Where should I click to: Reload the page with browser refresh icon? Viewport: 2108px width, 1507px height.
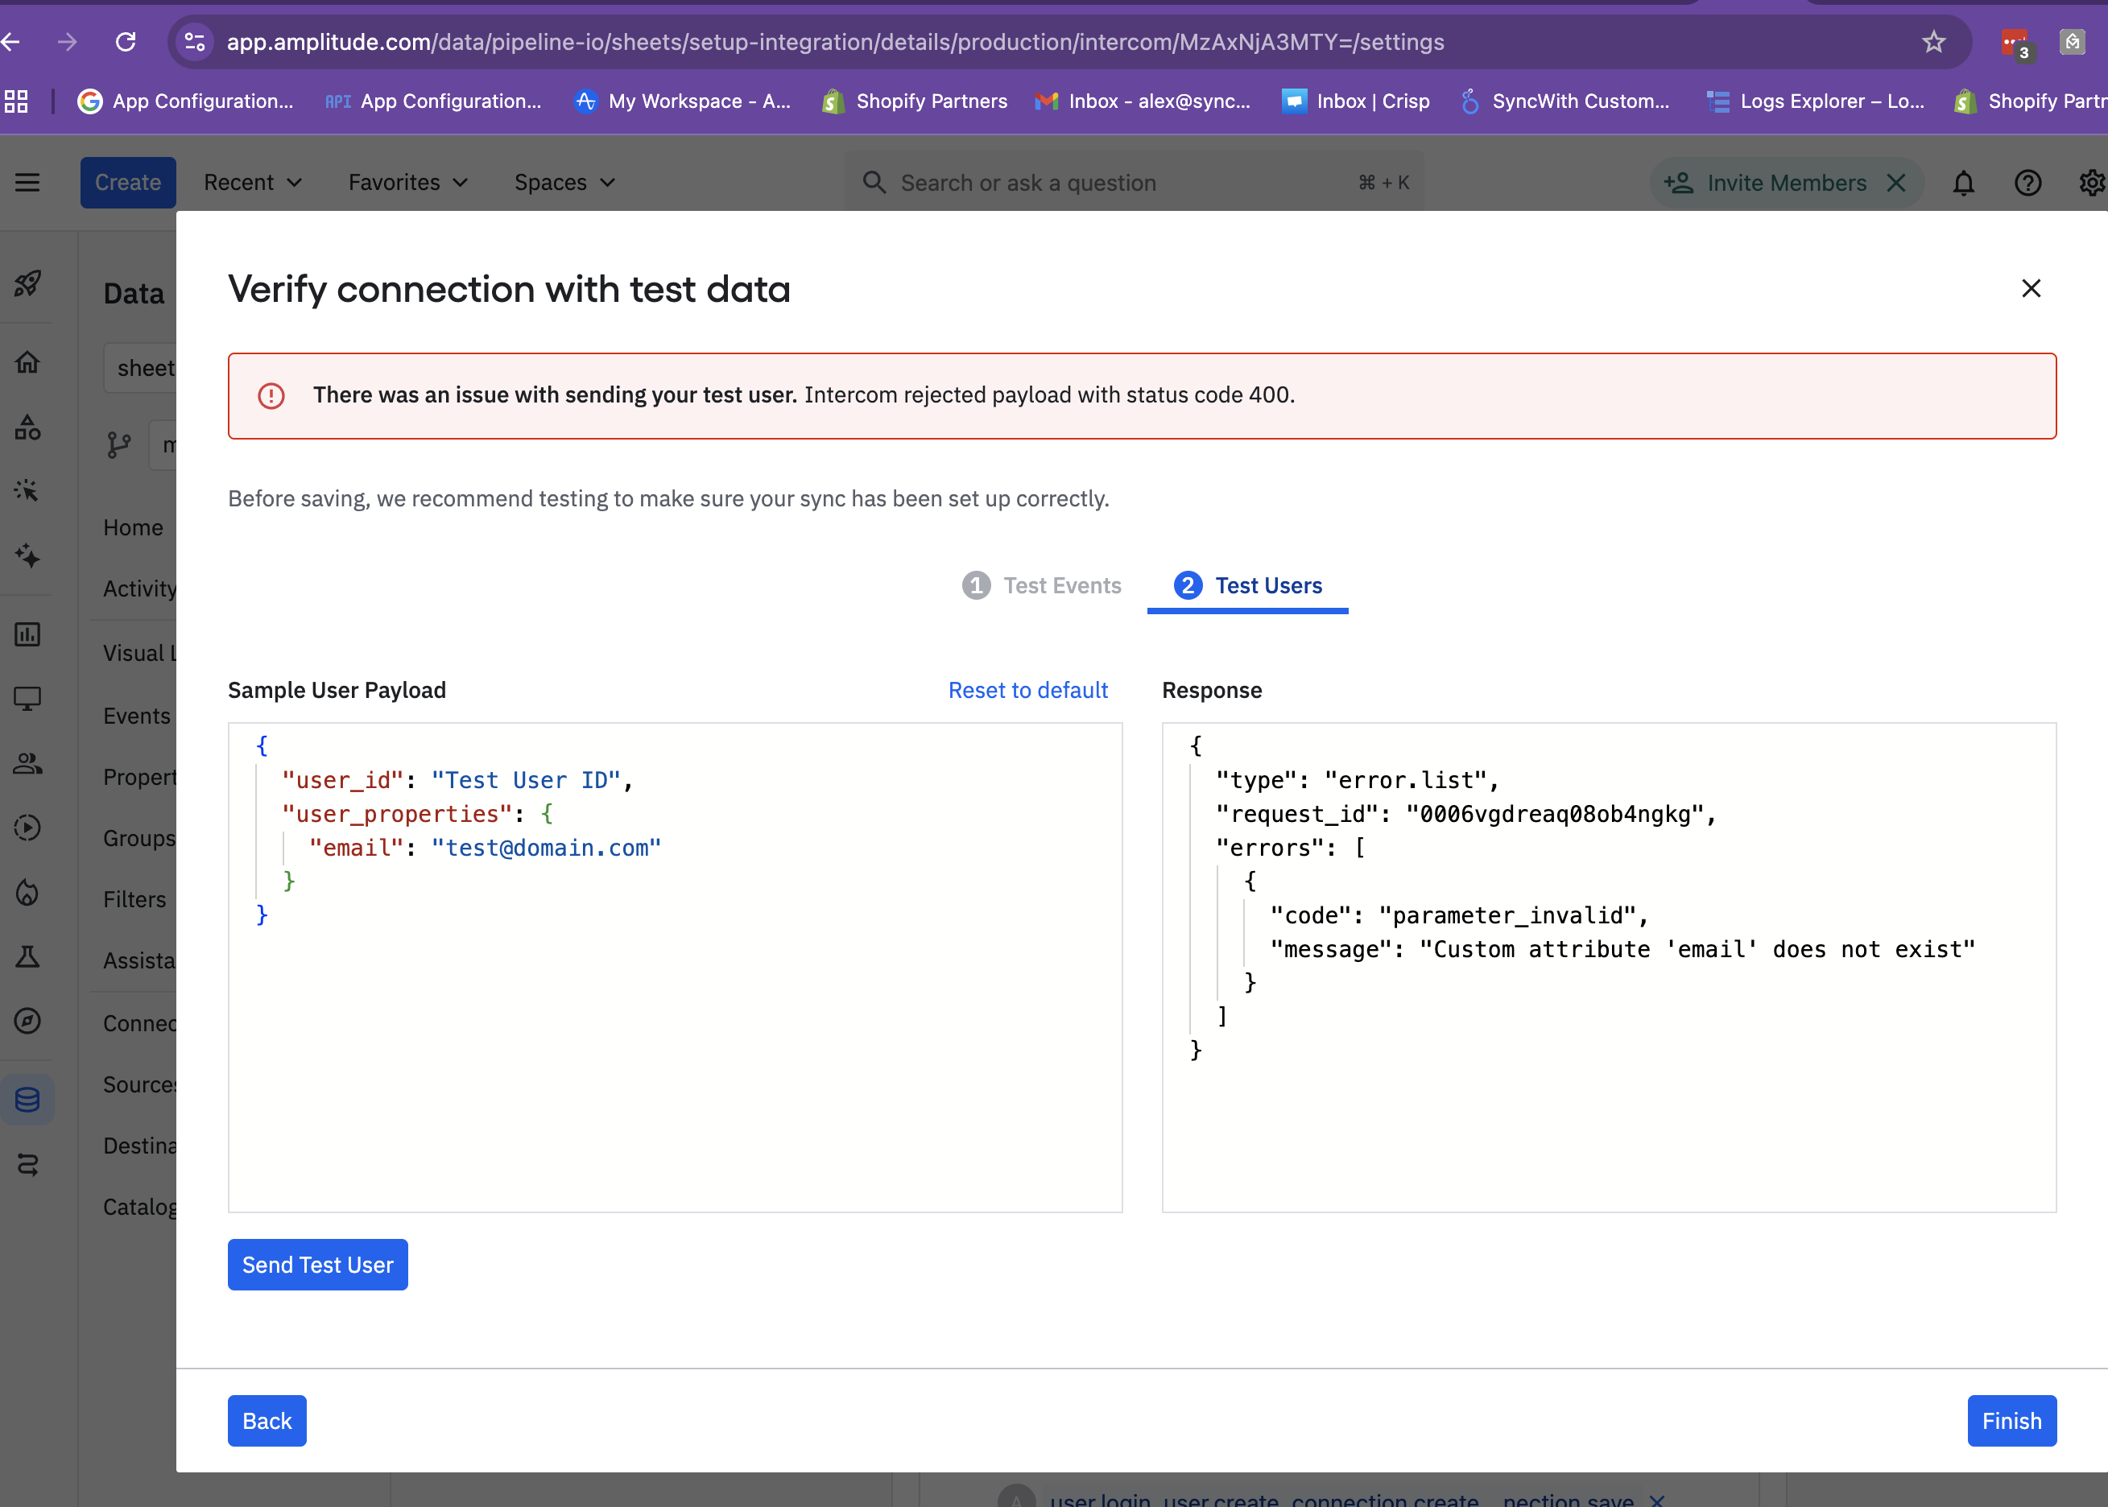pos(126,42)
